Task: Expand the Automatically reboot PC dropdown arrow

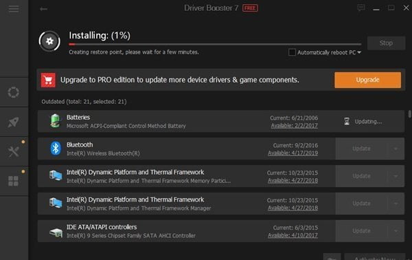Action: click(x=359, y=52)
